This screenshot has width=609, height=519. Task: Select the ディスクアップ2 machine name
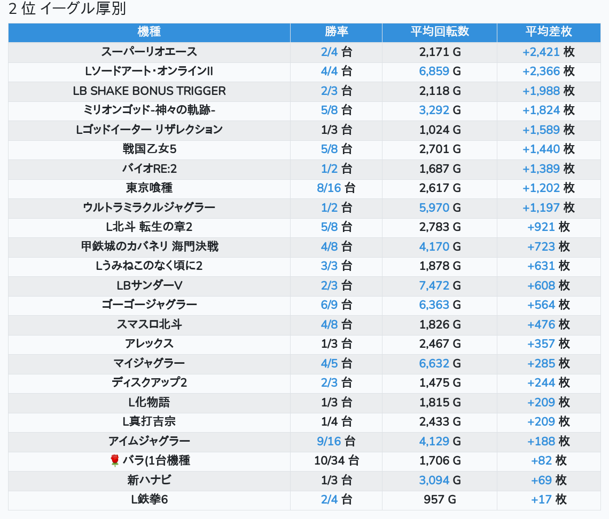[x=149, y=383]
